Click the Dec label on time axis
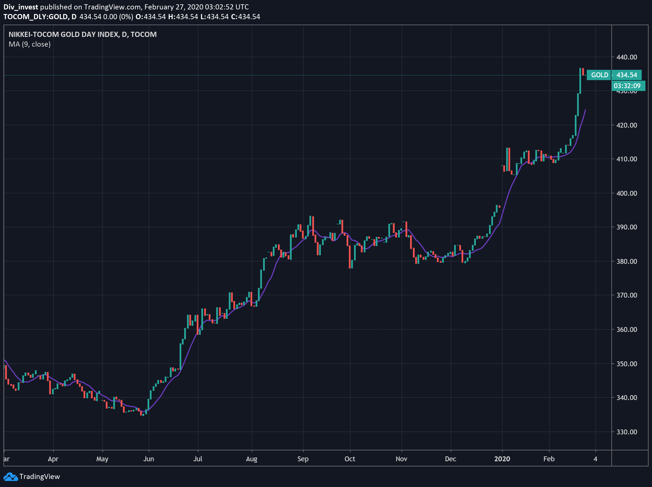 (x=450, y=459)
